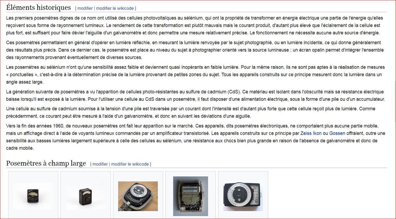Click "modifier le wikicode" beside Posemètres à champ large
The width and height of the screenshot is (396, 219).
pos(130,164)
